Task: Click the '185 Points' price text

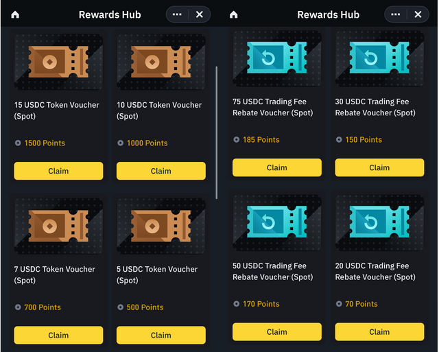Action: click(x=261, y=139)
